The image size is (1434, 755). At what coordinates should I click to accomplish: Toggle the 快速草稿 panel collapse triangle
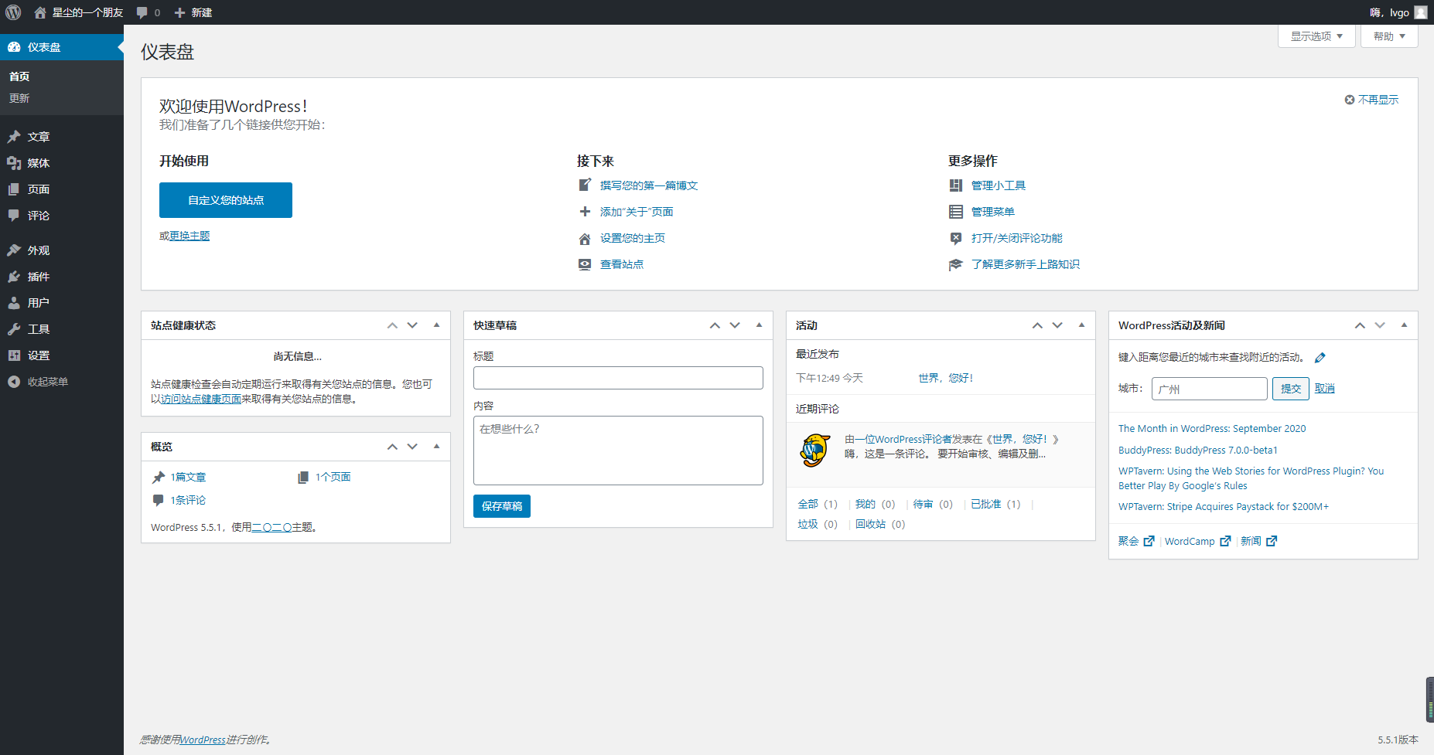(759, 325)
